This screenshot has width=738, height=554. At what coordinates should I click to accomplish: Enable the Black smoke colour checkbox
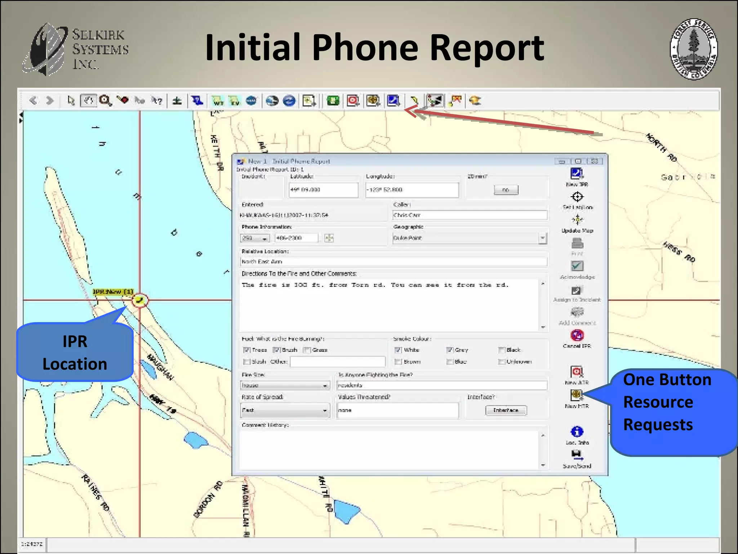502,350
